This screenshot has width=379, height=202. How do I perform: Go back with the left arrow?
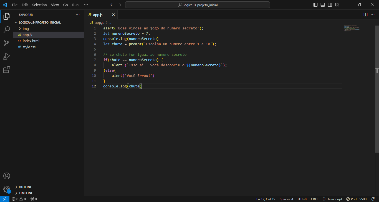click(112, 5)
